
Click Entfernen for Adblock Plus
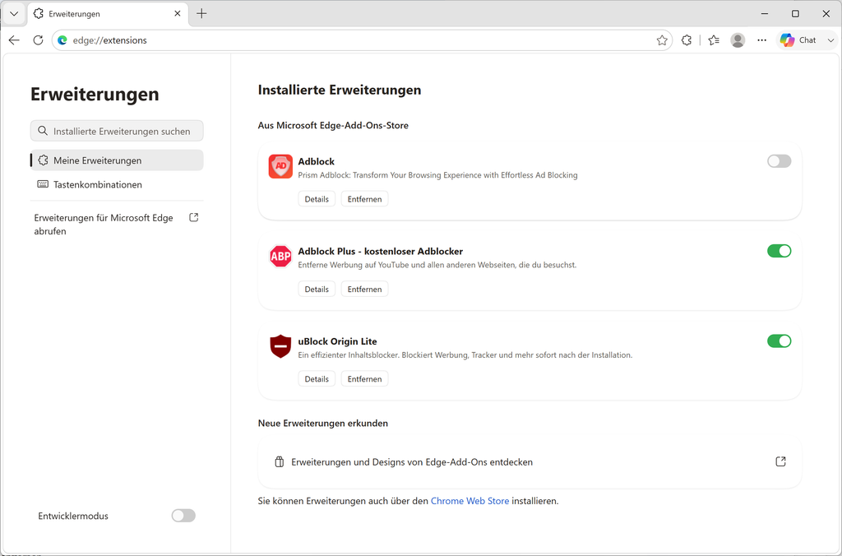[x=364, y=289]
